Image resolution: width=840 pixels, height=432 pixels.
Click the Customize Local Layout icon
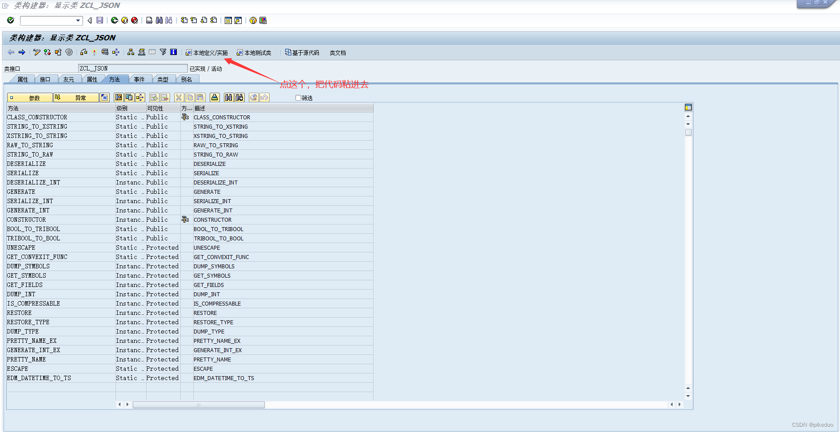pos(263,20)
